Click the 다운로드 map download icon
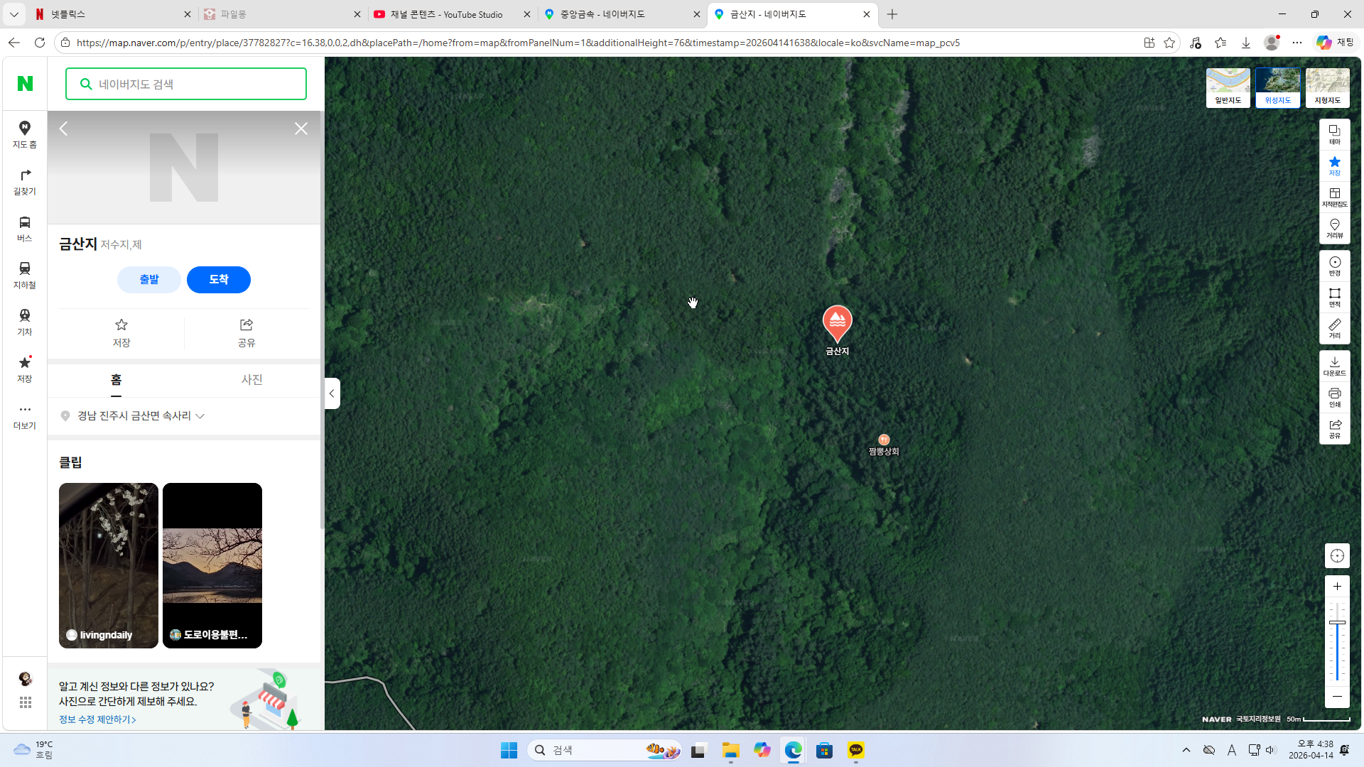Viewport: 1364px width, 767px height. [x=1335, y=366]
